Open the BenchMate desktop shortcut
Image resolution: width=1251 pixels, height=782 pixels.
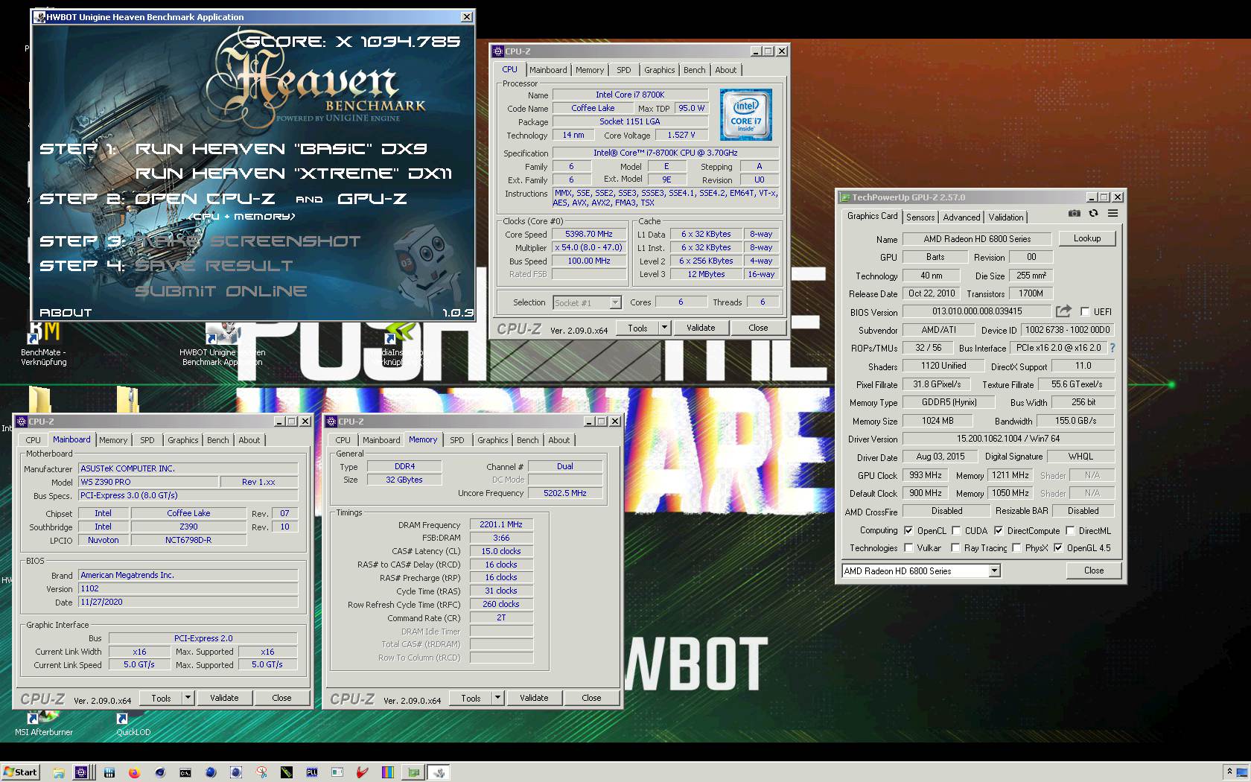pos(43,345)
